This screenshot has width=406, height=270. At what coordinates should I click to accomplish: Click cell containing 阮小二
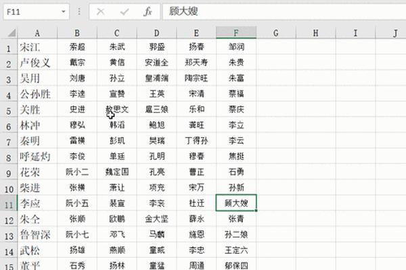pos(77,172)
